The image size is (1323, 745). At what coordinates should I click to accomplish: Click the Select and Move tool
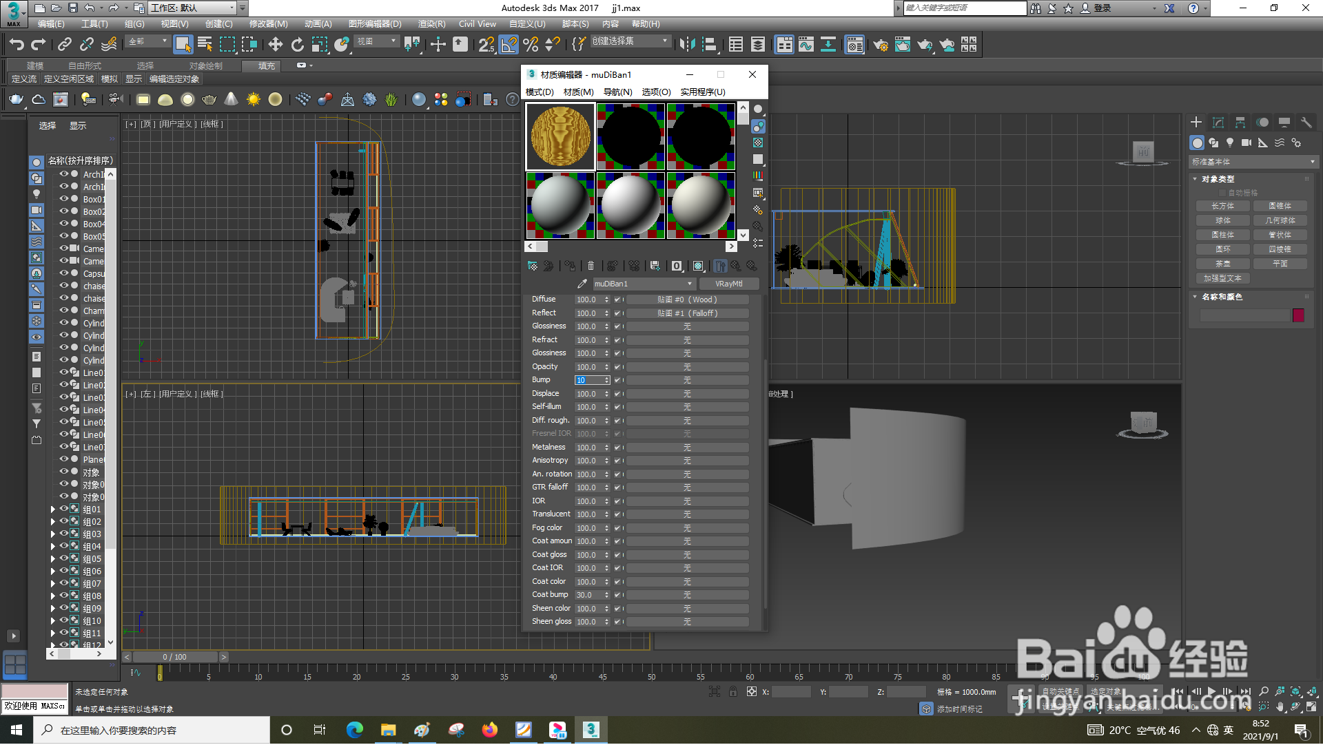click(275, 45)
